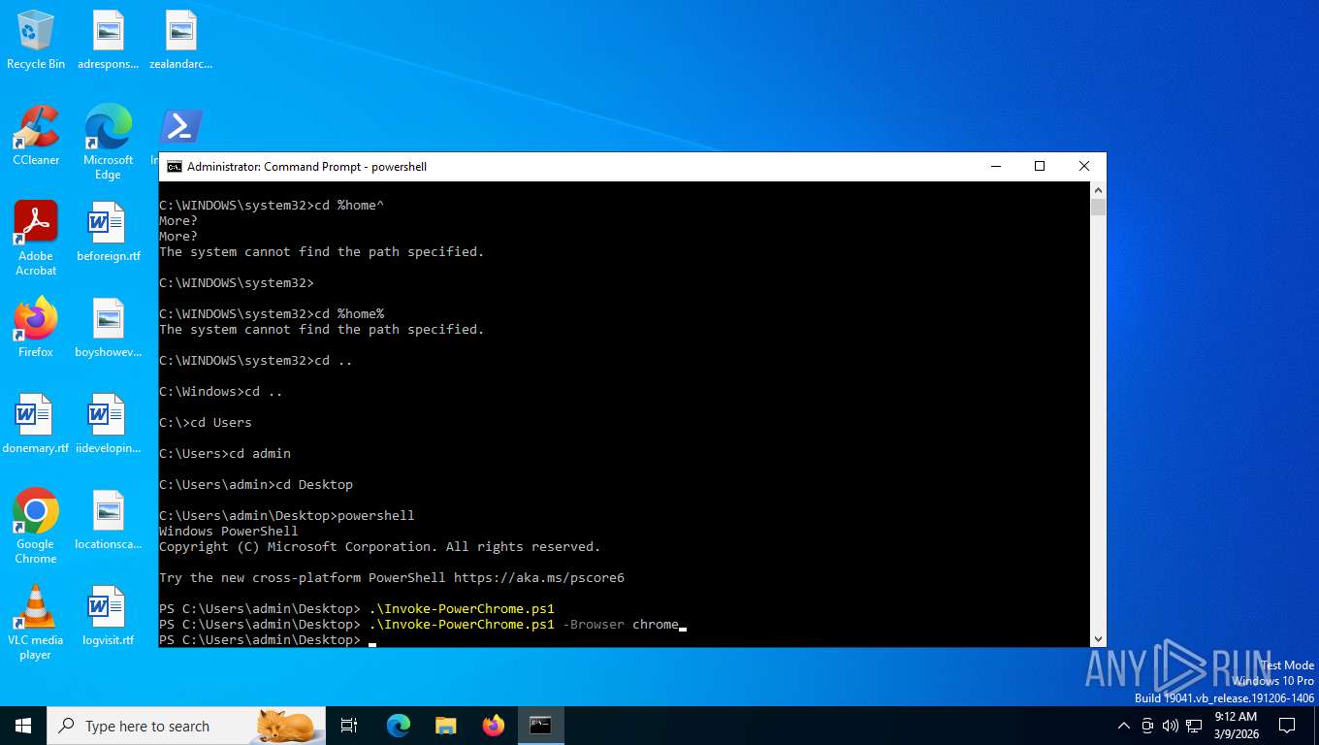Select the beforeign.rtf document icon
This screenshot has height=745, width=1319.
click(108, 232)
